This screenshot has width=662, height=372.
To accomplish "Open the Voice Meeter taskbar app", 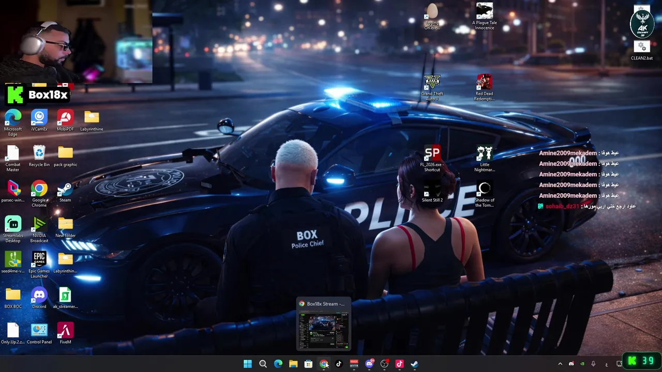I will click(354, 364).
